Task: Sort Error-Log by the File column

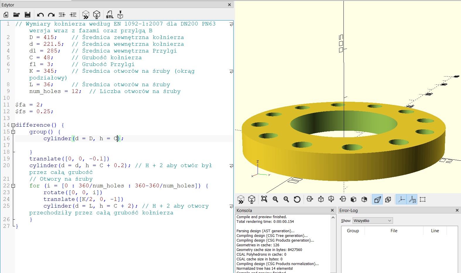Action: [x=394, y=231]
